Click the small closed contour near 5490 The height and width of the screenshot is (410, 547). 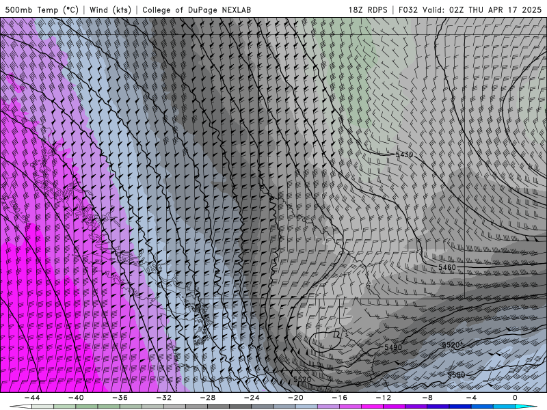pyautogui.click(x=325, y=341)
